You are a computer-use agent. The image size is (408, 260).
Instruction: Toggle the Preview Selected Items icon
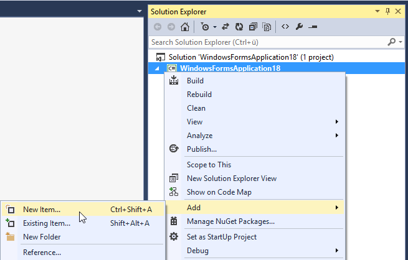[313, 27]
